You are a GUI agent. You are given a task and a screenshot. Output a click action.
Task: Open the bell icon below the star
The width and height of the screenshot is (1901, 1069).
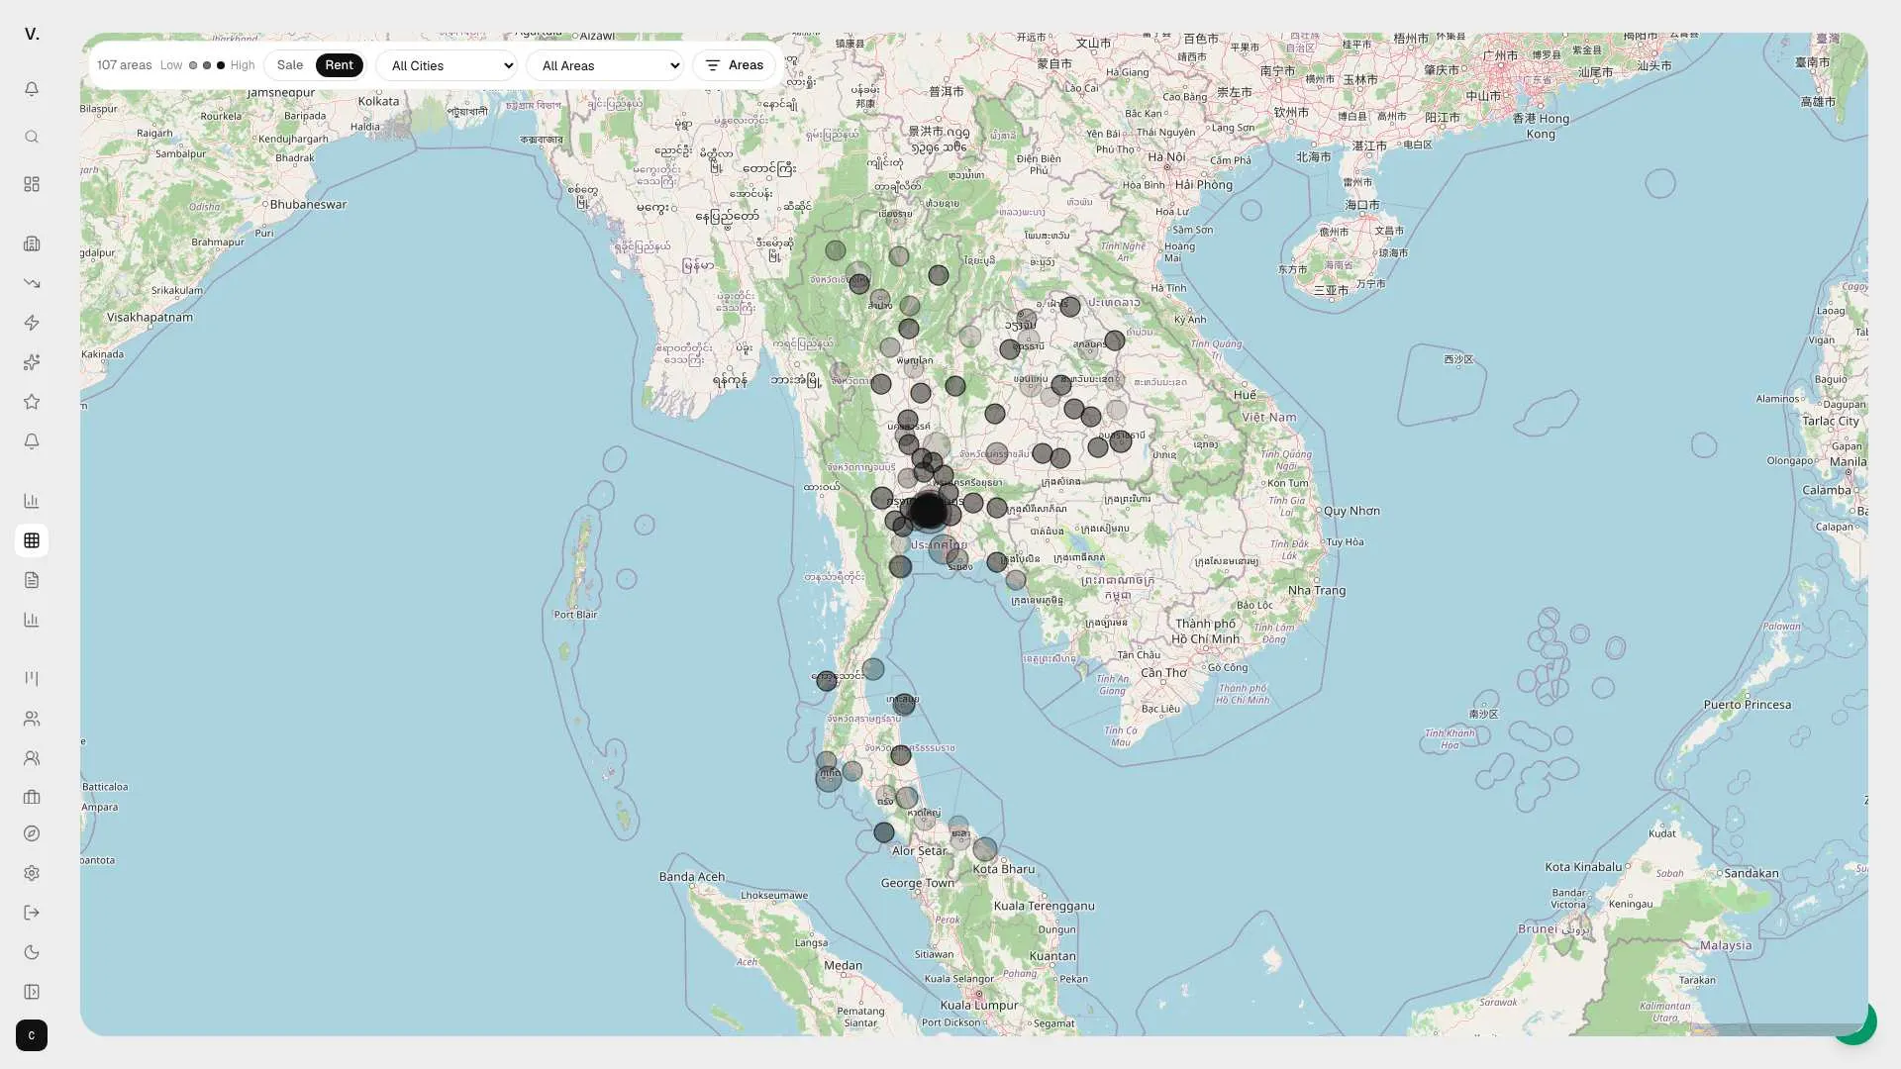tap(32, 441)
